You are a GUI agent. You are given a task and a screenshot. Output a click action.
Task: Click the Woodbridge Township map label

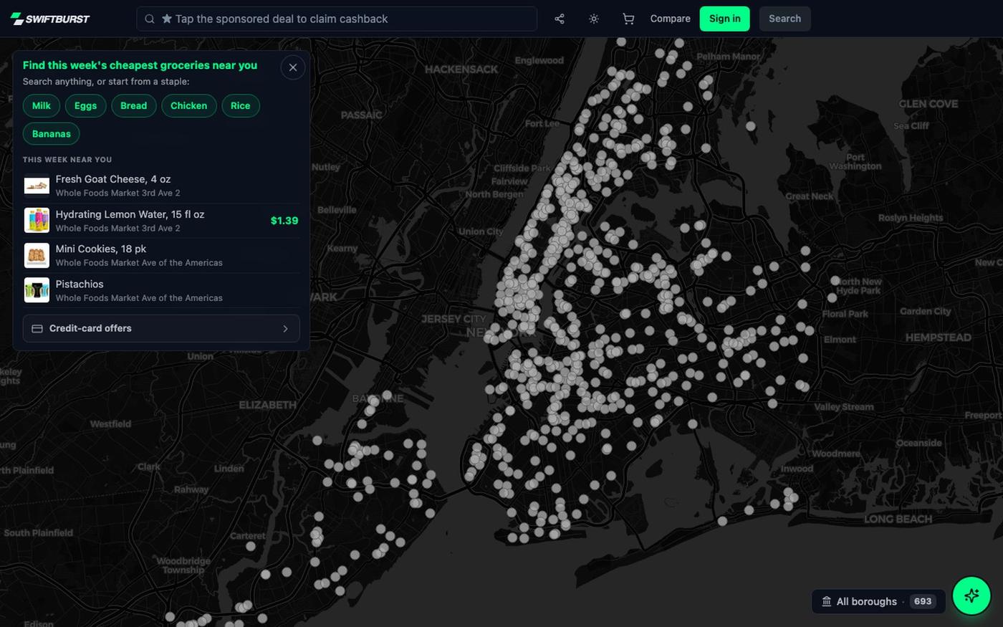pos(183,565)
